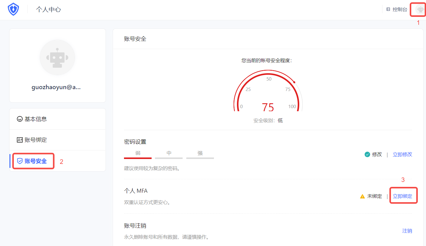Click the green check icon beside 修改
426x246 pixels.
pos(367,154)
